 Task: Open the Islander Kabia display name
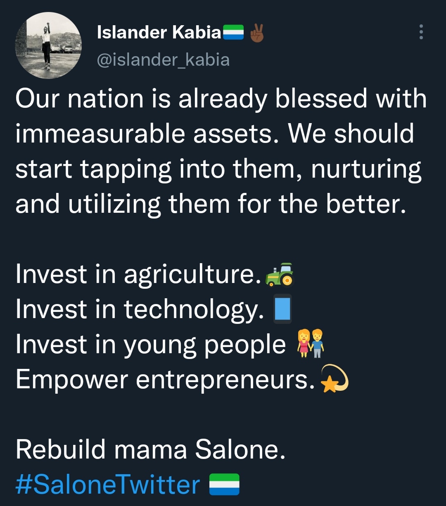tap(159, 32)
